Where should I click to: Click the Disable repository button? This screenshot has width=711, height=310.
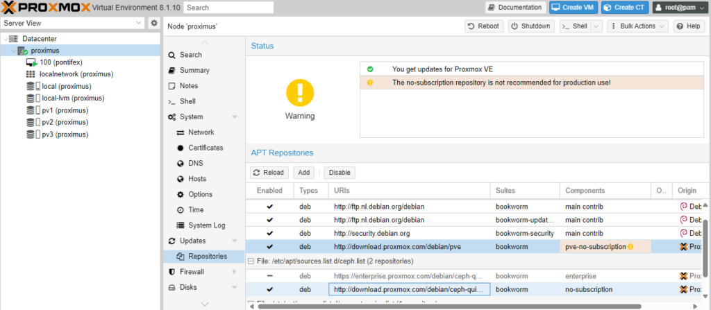[x=340, y=173]
